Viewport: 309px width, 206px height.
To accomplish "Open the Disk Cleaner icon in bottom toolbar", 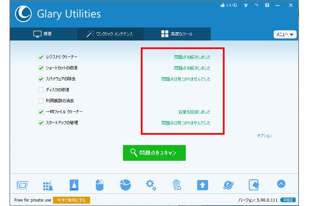I will pyautogui.click(x=22, y=185).
